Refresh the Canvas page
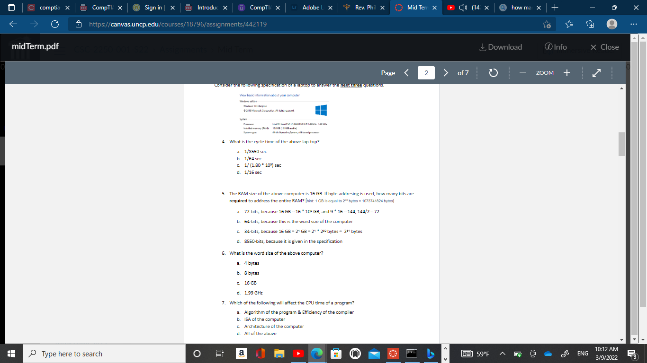This screenshot has height=363, width=647. (x=54, y=24)
